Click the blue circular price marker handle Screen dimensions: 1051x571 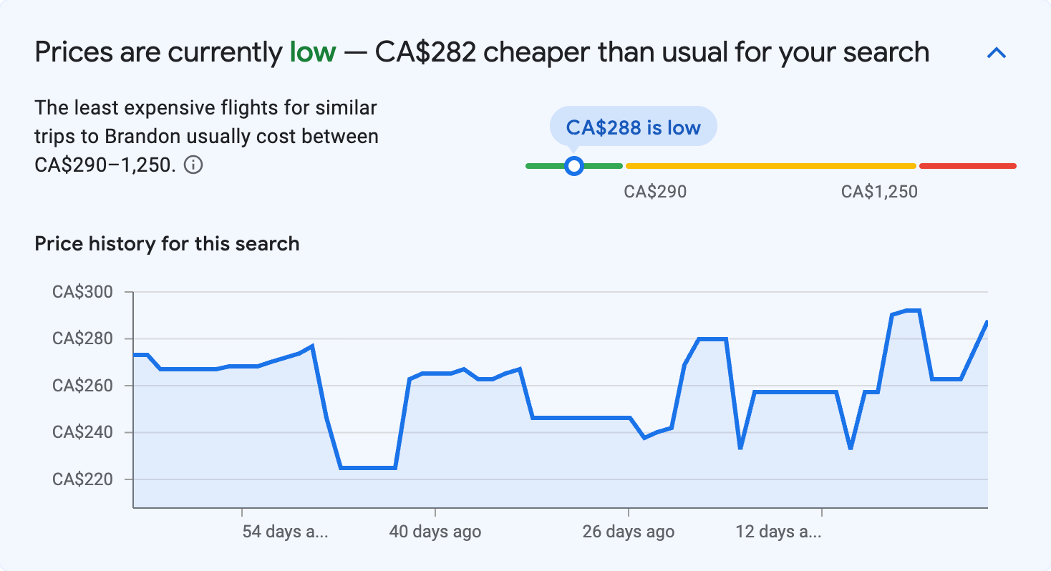coord(574,166)
